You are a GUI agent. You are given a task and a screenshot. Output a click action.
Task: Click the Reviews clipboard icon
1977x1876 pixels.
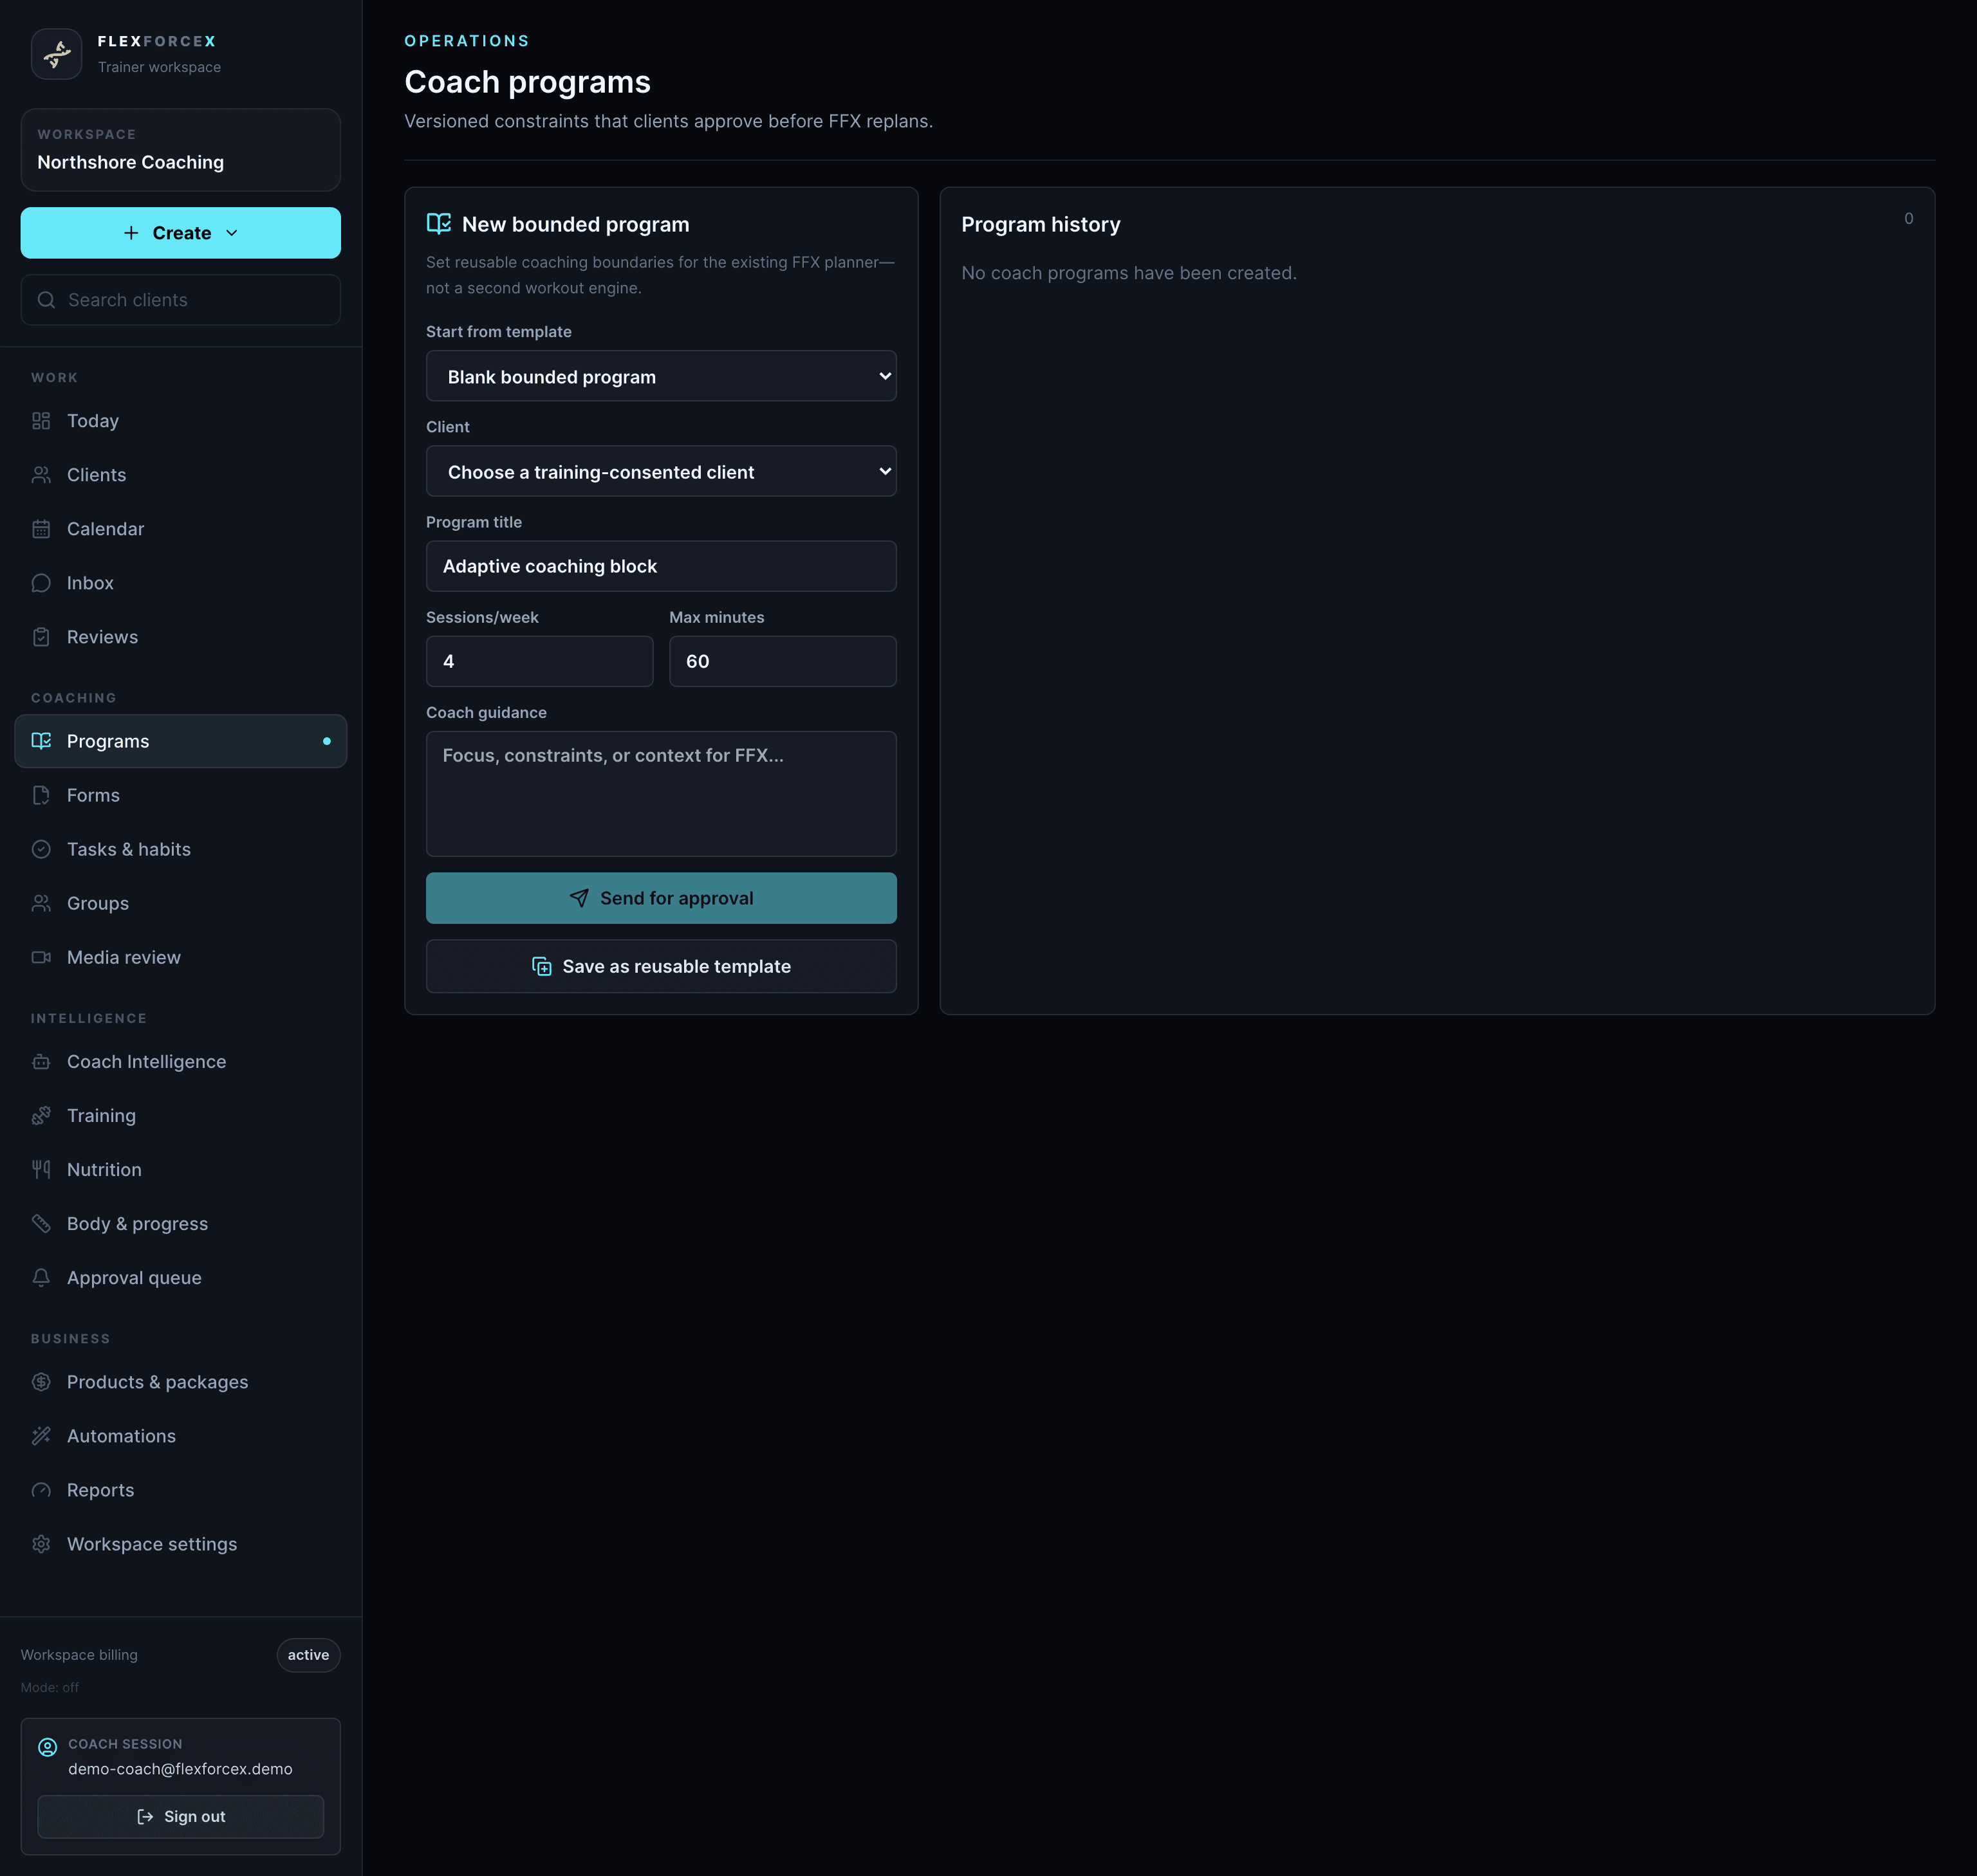41,637
